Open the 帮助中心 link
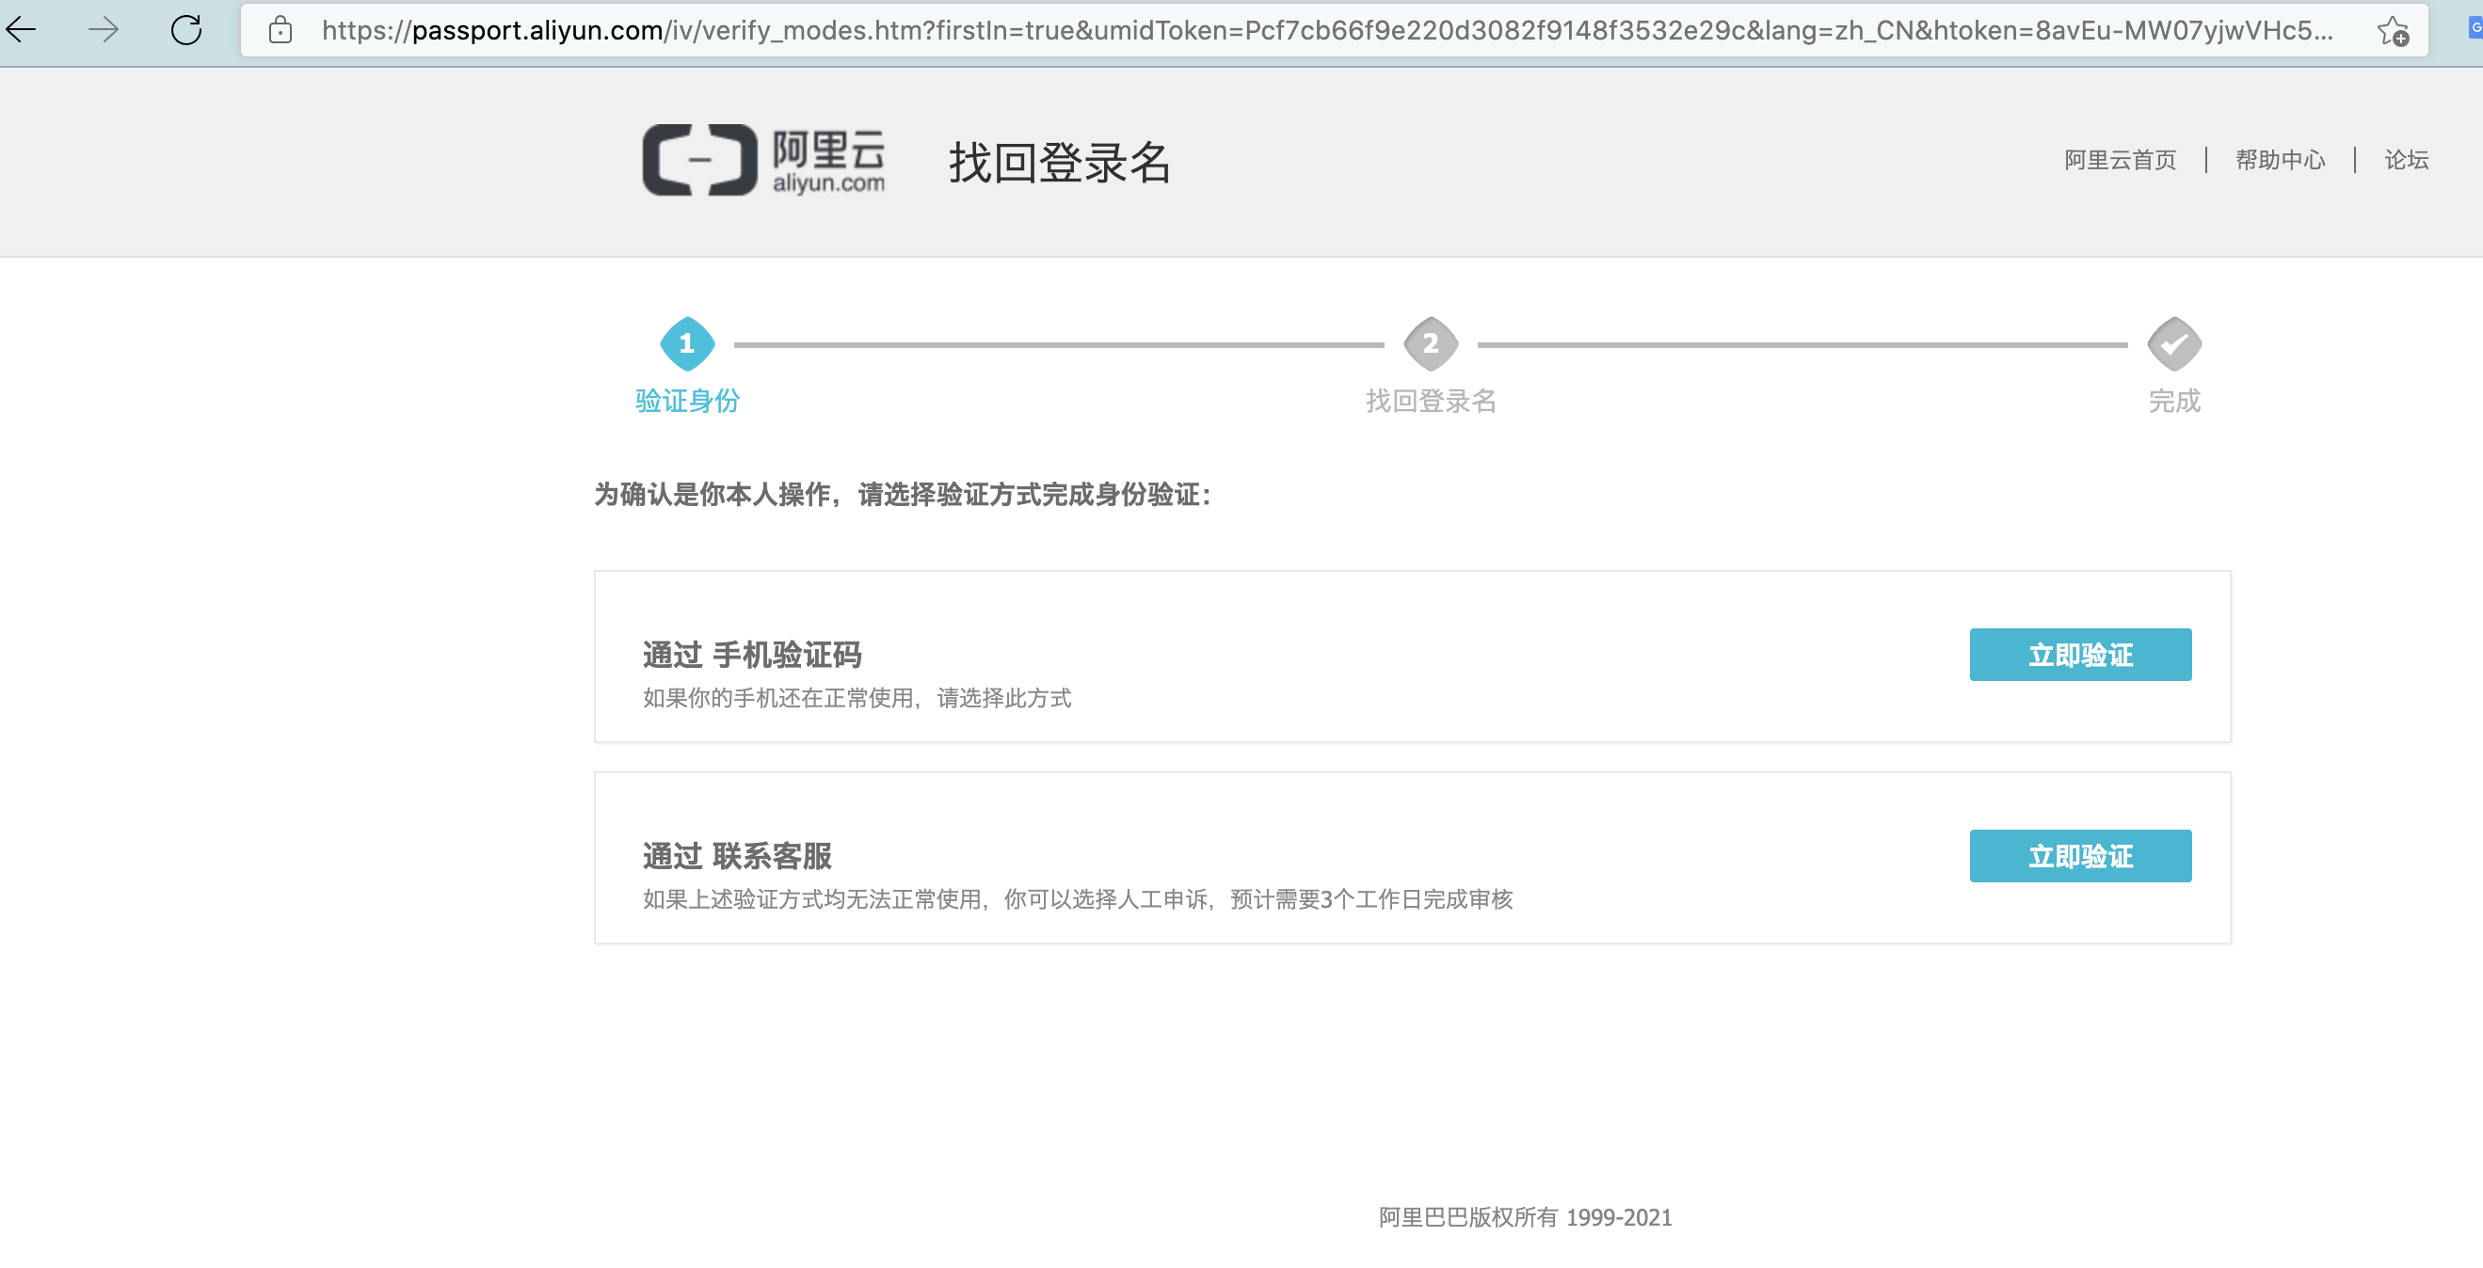The width and height of the screenshot is (2483, 1268). tap(2280, 160)
